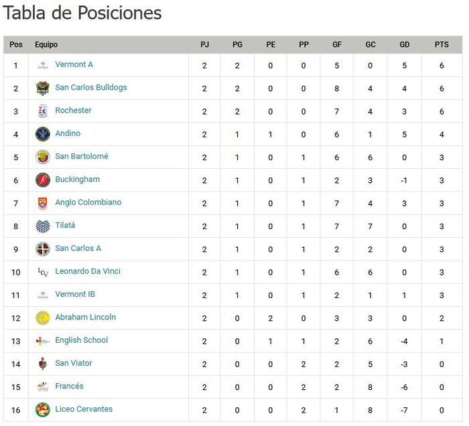
Task: Click the Abraham Lincoln crest icon
Action: 43,317
